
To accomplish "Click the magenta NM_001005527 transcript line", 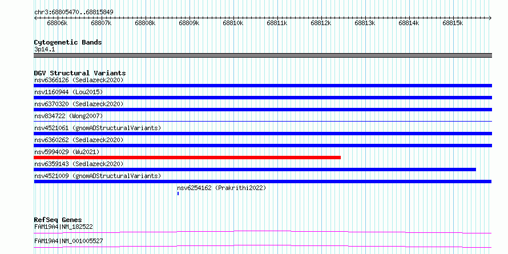I will (x=263, y=246).
